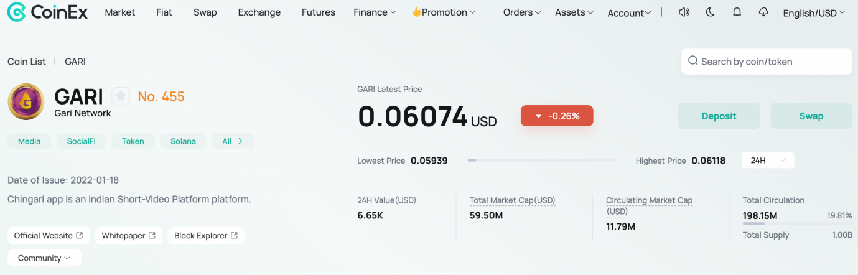Expand the English/USD language selector
This screenshot has height=275, width=858.
pos(814,13)
